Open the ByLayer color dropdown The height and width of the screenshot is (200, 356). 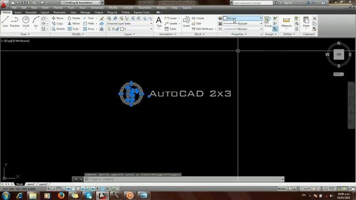[243, 18]
